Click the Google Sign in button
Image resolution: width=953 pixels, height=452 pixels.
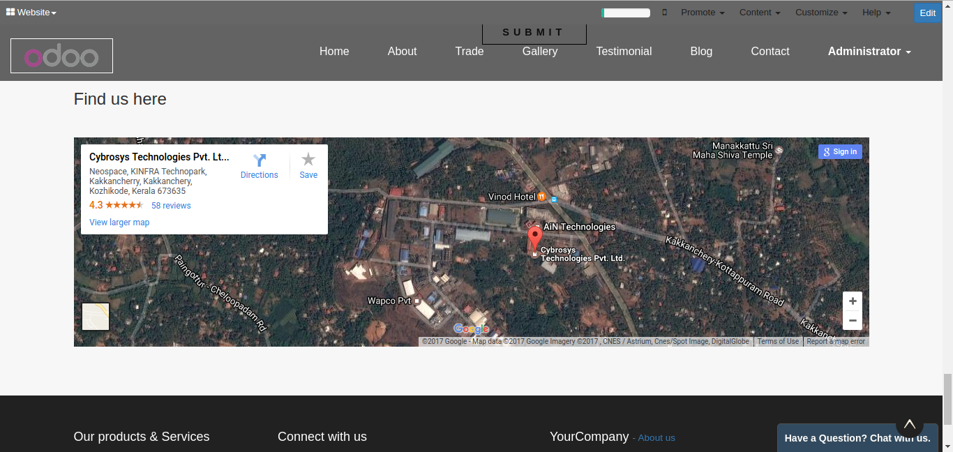point(840,151)
